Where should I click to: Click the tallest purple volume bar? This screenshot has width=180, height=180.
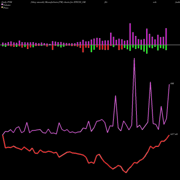(x=130, y=34)
